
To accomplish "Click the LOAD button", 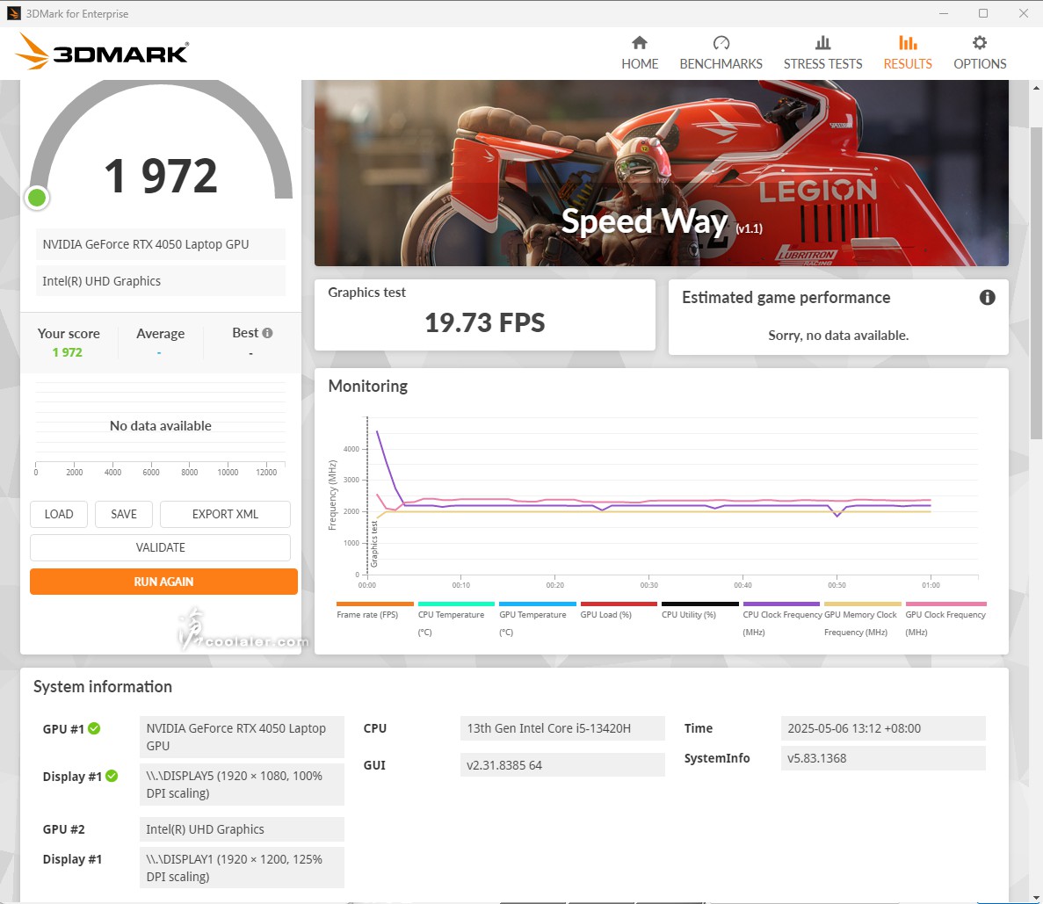I will point(59,514).
